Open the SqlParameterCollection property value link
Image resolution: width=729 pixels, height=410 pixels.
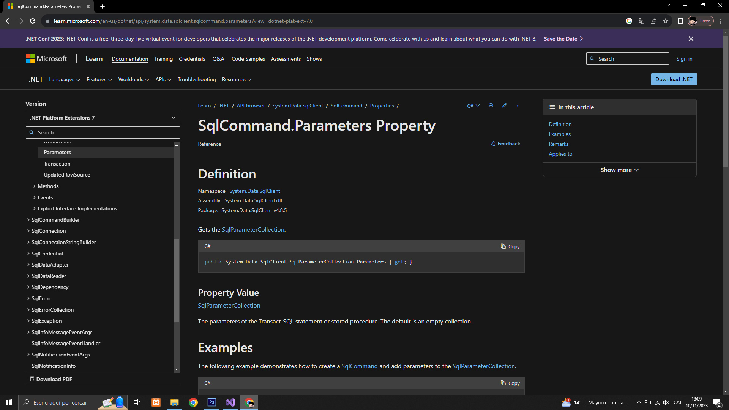pos(229,305)
